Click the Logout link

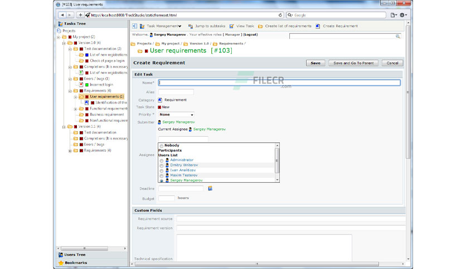tap(250, 34)
